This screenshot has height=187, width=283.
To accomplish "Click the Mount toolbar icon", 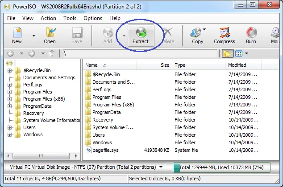I will [x=275, y=33].
